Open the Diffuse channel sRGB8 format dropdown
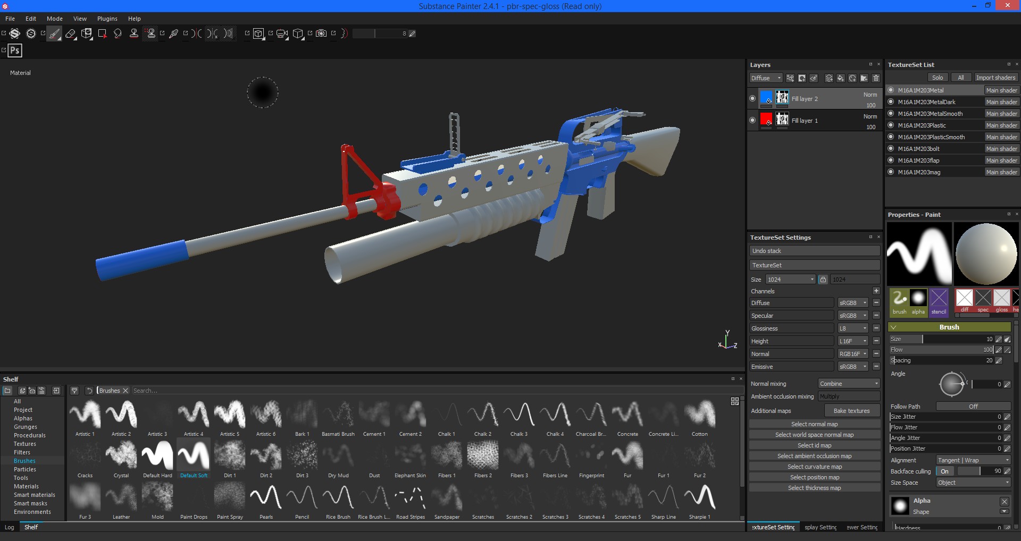Image resolution: width=1021 pixels, height=541 pixels. pos(852,303)
